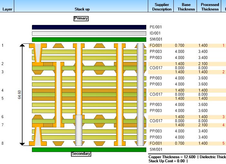226x164 pixels.
Task: Click the ID/001 supplier description text
Action: point(155,33)
